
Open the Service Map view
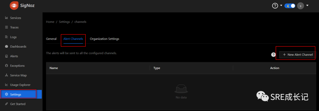18,75
